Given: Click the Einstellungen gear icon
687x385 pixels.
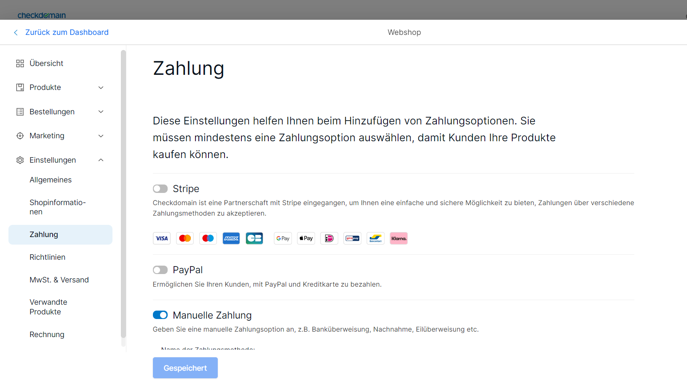Looking at the screenshot, I should (20, 160).
